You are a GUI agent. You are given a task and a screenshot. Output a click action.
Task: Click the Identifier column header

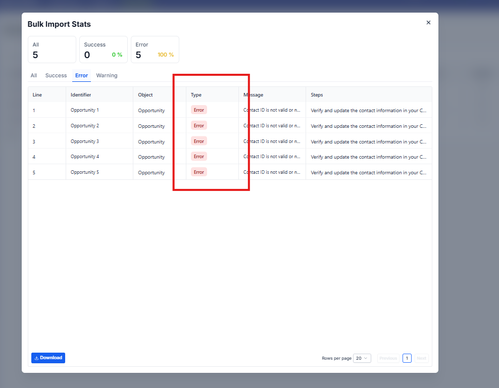81,95
